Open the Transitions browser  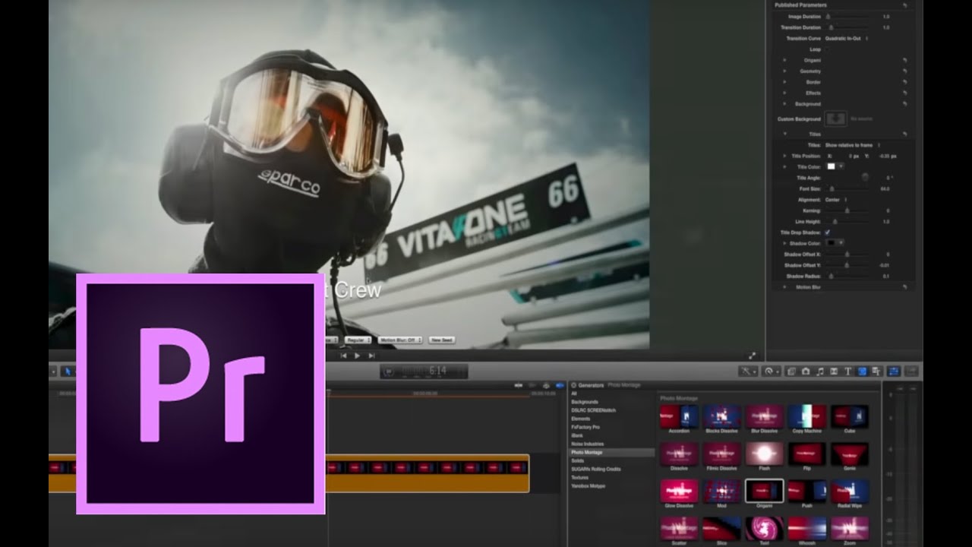click(834, 372)
